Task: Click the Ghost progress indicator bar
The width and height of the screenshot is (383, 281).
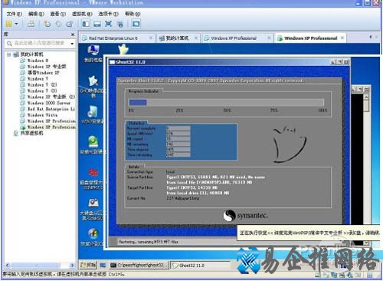Action: 226,103
